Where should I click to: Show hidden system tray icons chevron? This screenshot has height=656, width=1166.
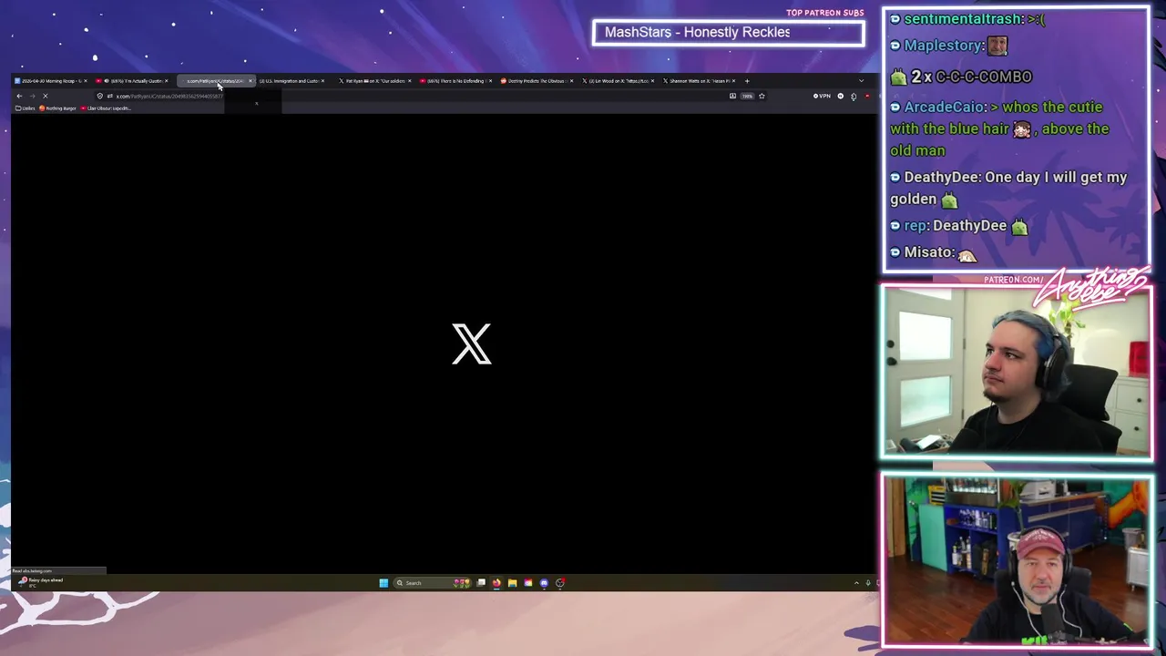click(856, 583)
